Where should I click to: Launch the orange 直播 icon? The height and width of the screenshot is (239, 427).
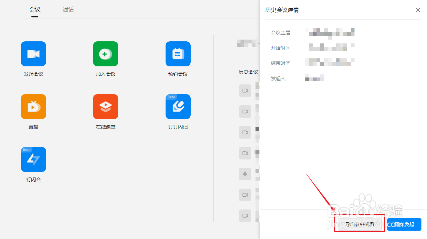click(33, 107)
